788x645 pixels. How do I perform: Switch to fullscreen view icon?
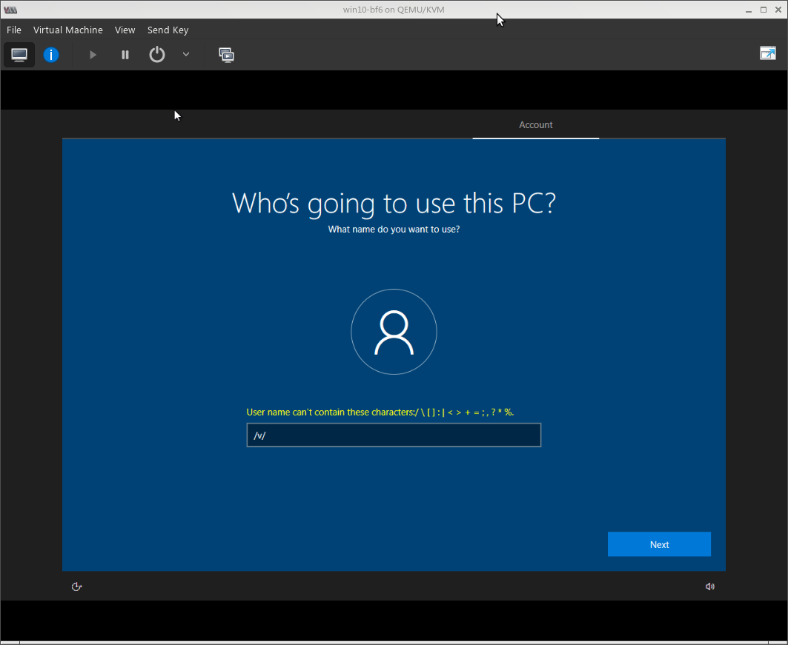767,53
